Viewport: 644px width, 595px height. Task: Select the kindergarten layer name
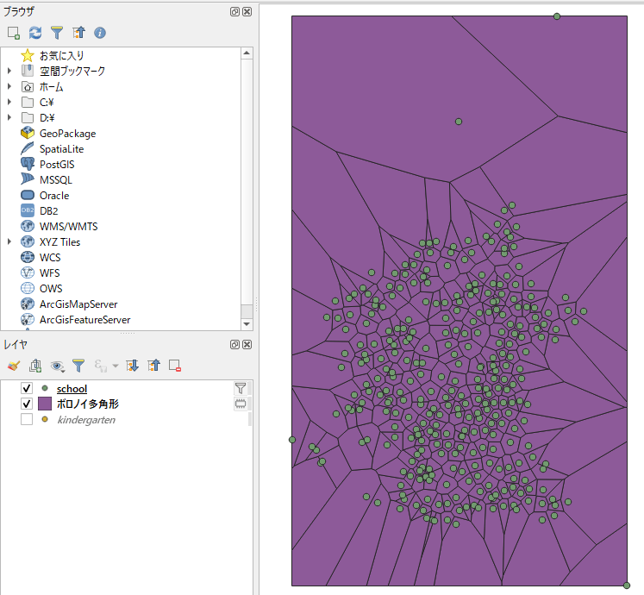point(86,420)
